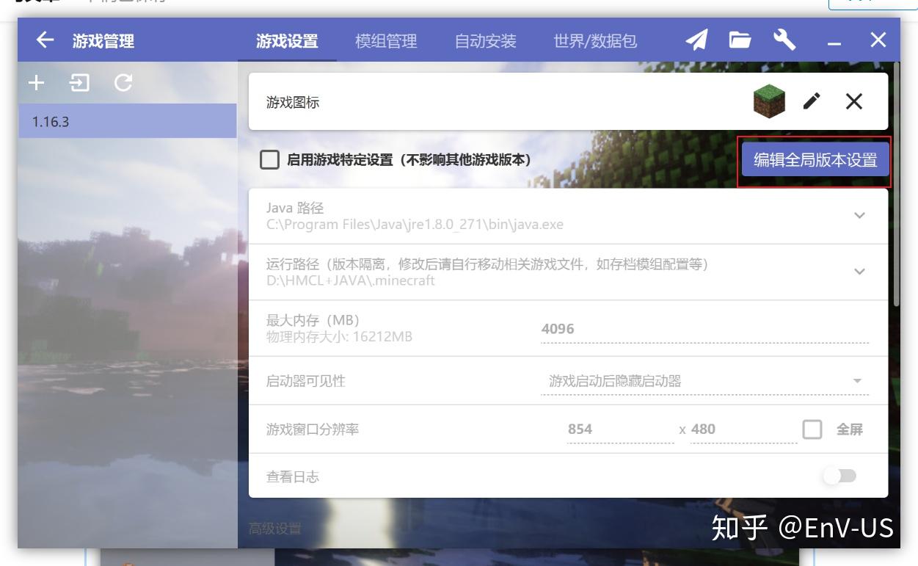918x566 pixels.
Task: Toggle 查看日志 log viewing switch
Action: [839, 476]
